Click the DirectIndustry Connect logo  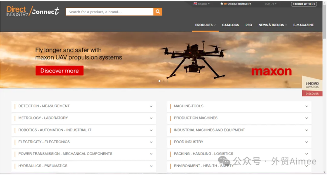tap(33, 11)
